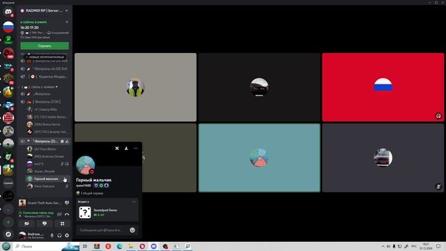Viewport: 446px width, 251px height.
Task: Click the green Слушать button
Action: pos(45,46)
